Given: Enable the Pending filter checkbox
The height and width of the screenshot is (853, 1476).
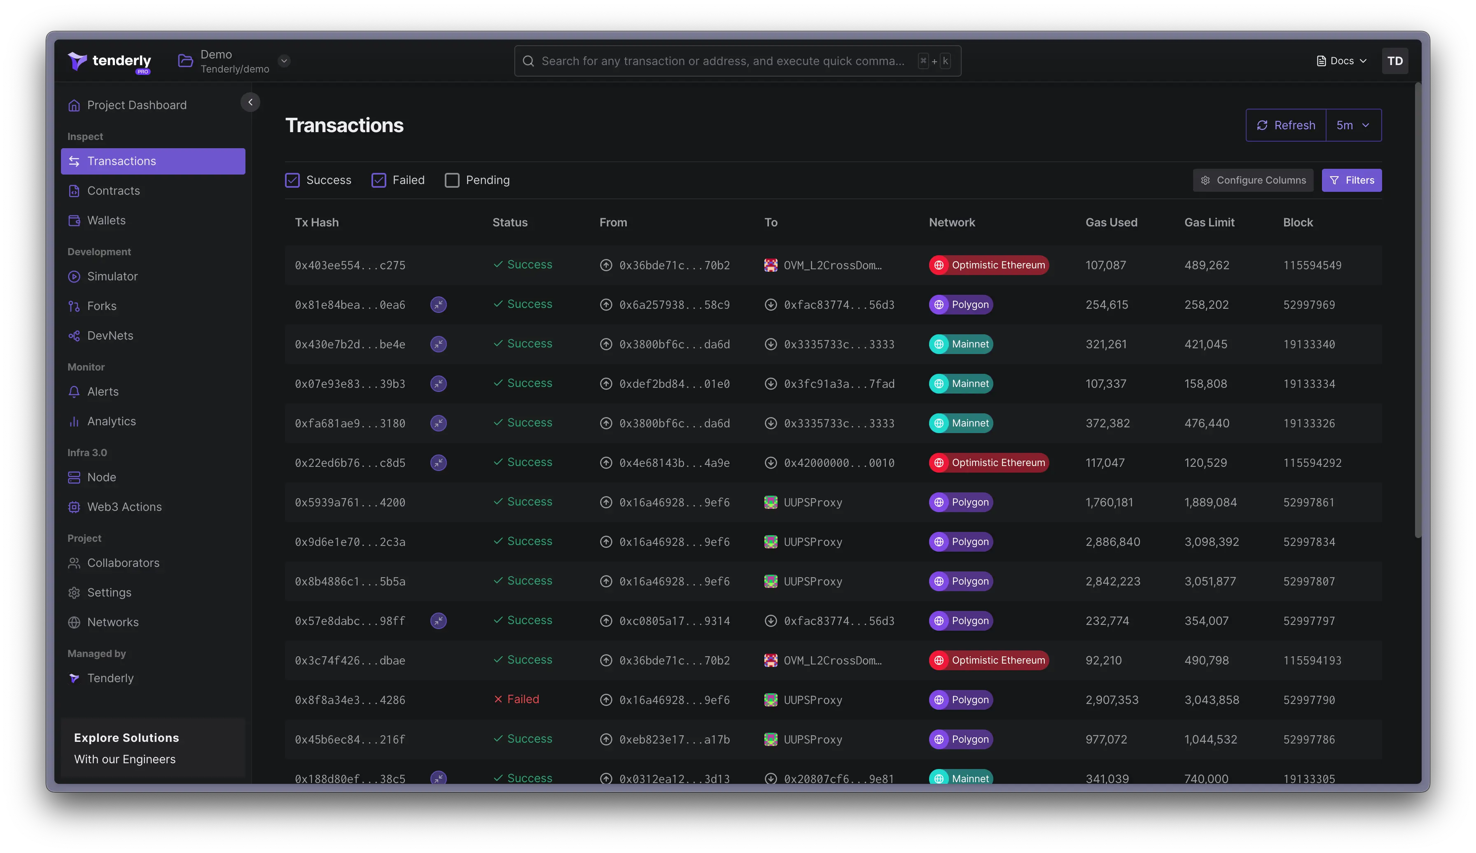Looking at the screenshot, I should pos(452,180).
